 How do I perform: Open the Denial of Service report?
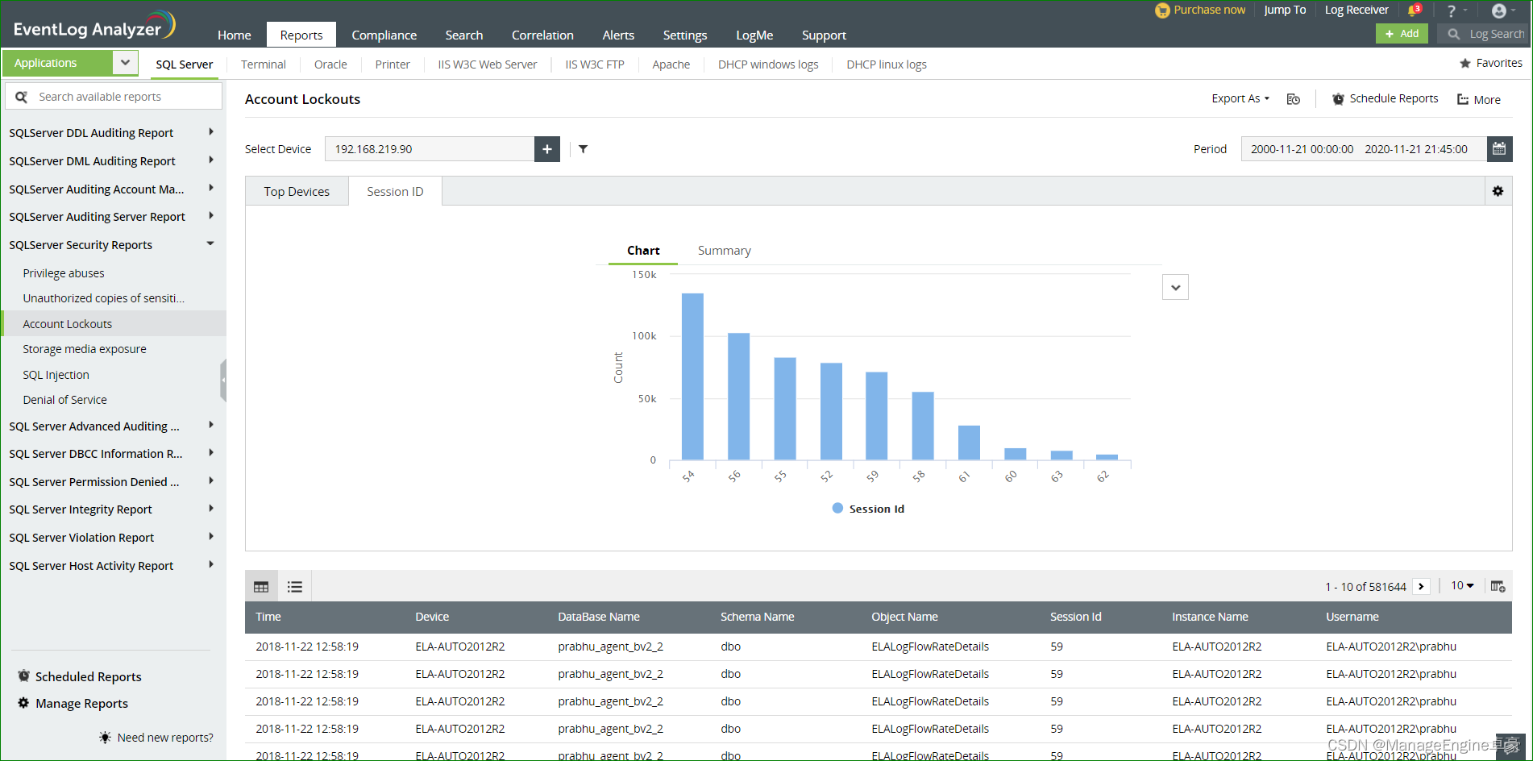pos(64,400)
